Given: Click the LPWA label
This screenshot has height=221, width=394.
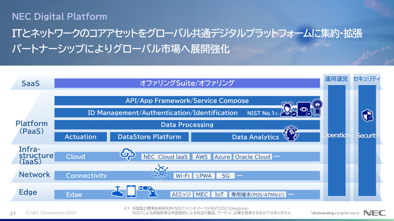Looking at the screenshot, I should [x=204, y=176].
